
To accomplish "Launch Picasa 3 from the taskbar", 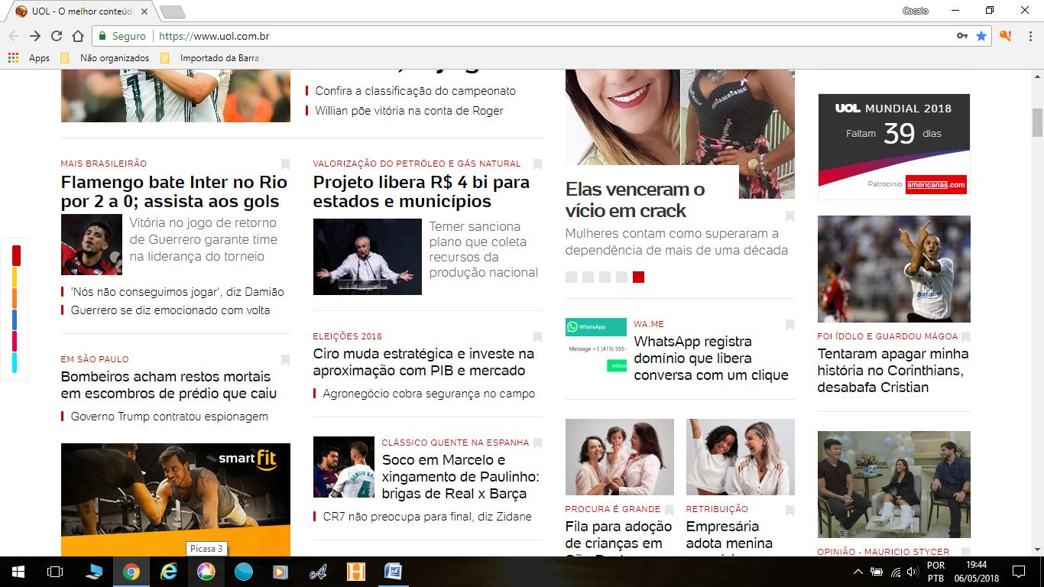I will (206, 571).
